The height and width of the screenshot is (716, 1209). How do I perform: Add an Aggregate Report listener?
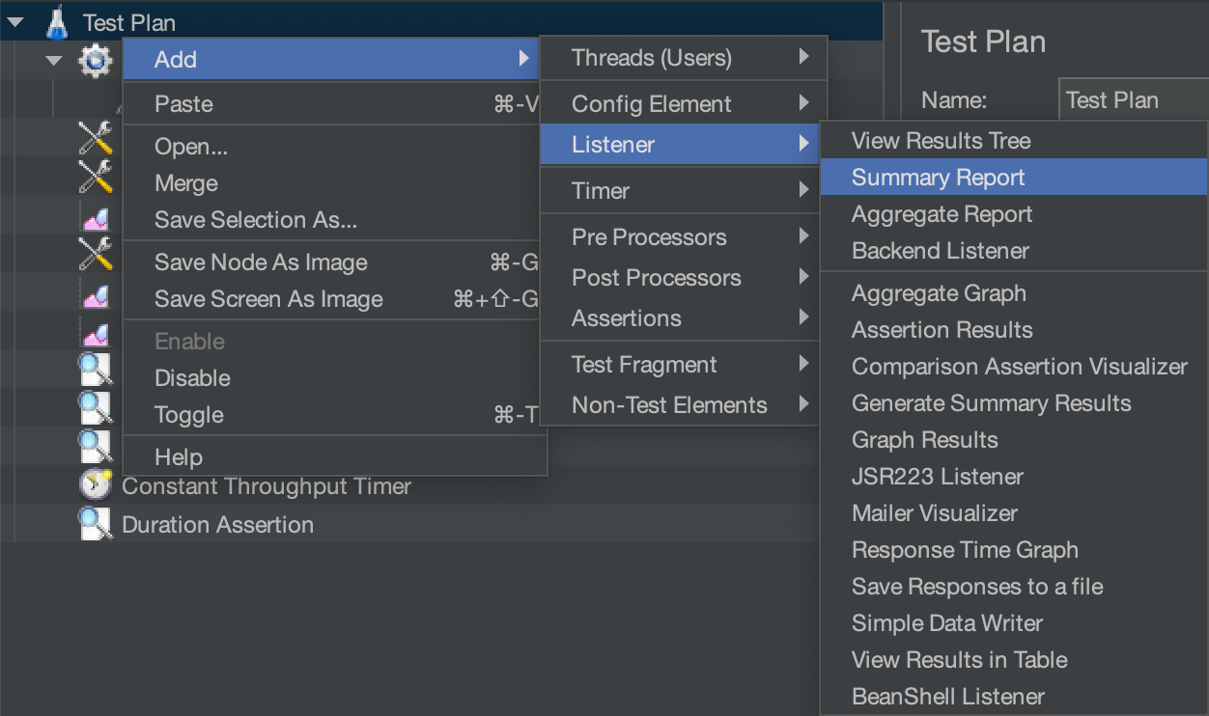coord(942,214)
